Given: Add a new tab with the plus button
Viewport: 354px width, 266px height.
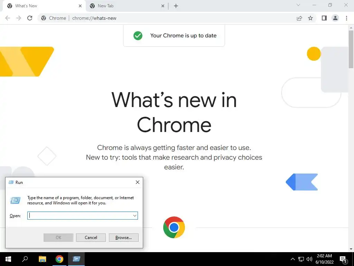Looking at the screenshot, I should click(176, 6).
